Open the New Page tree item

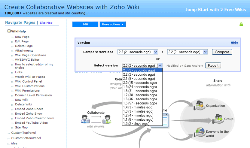(22, 37)
